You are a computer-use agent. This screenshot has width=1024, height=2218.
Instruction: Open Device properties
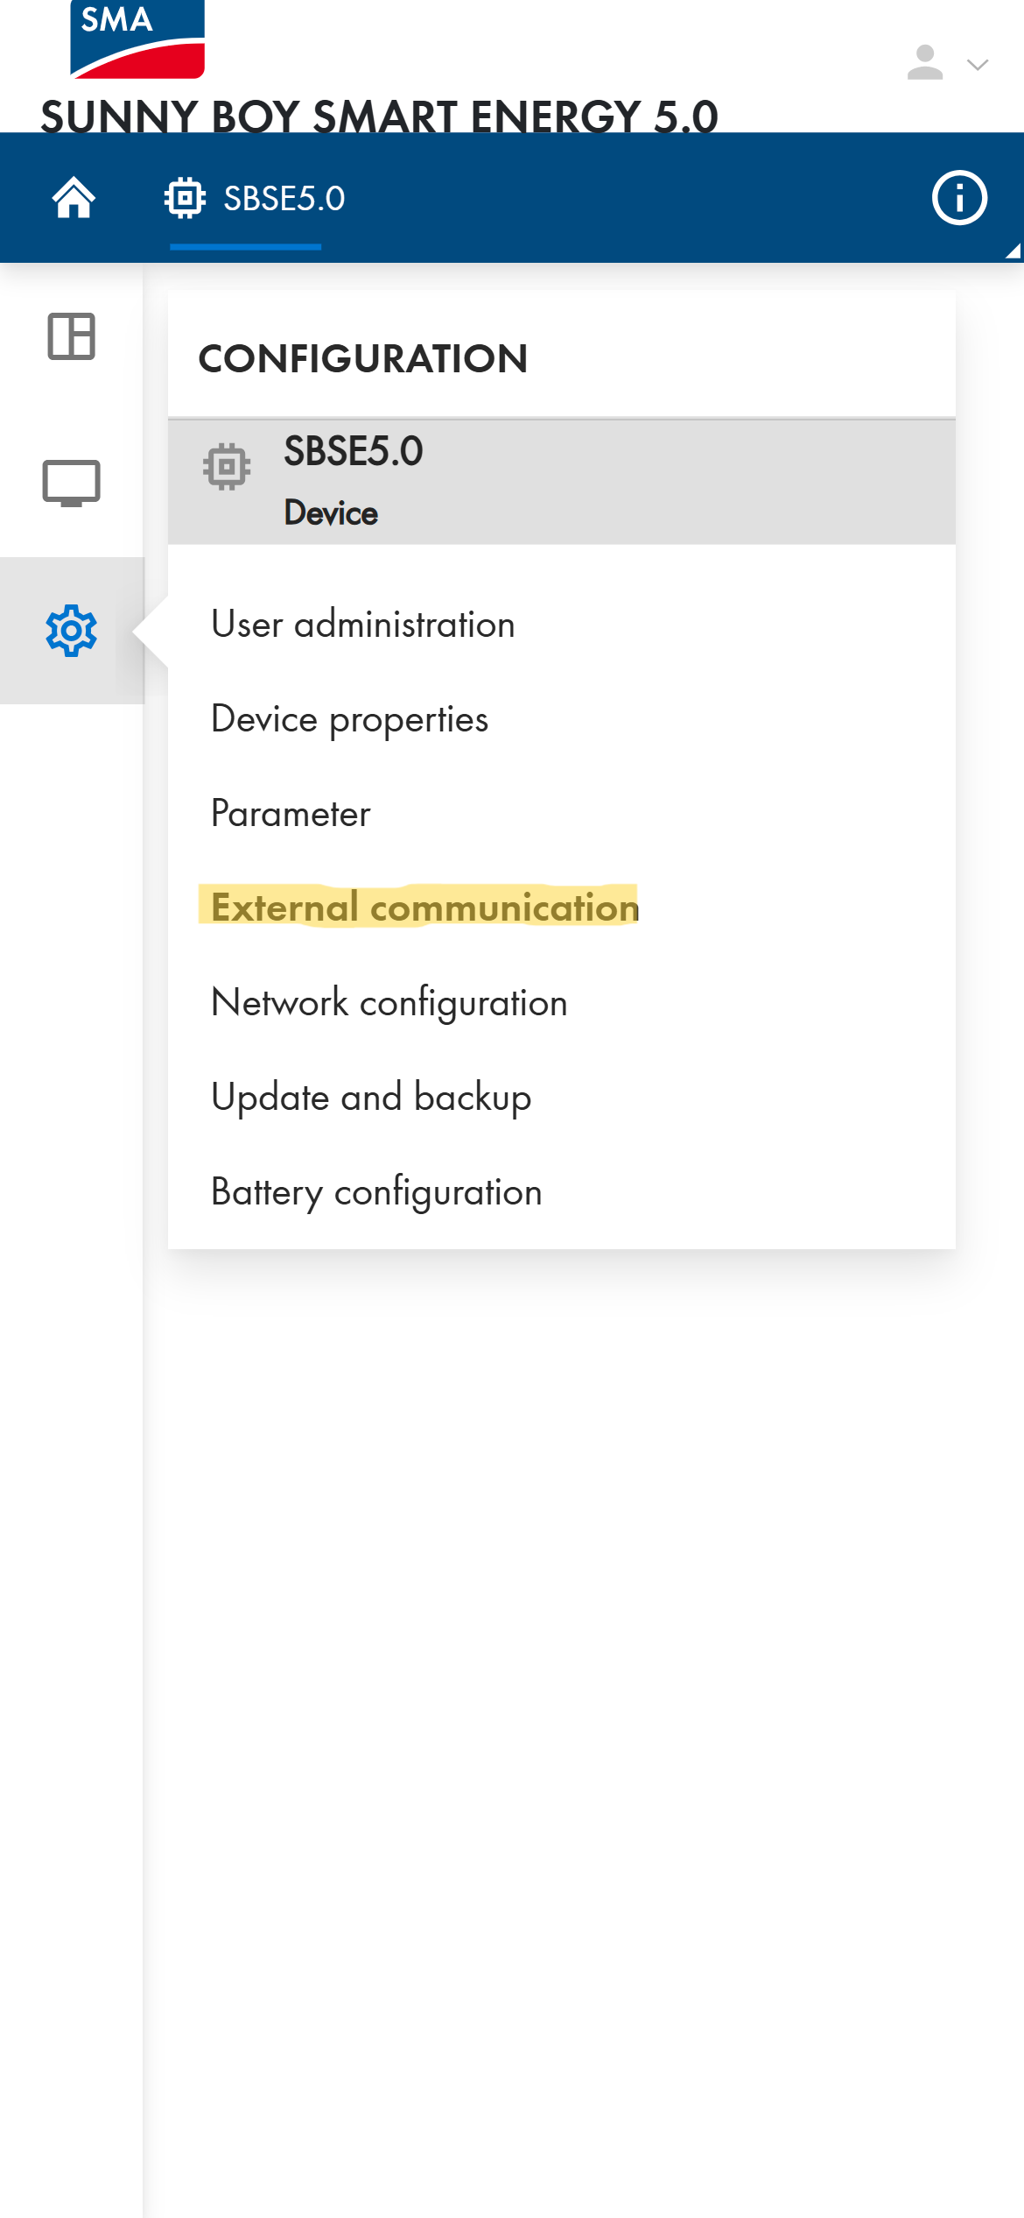point(350,719)
